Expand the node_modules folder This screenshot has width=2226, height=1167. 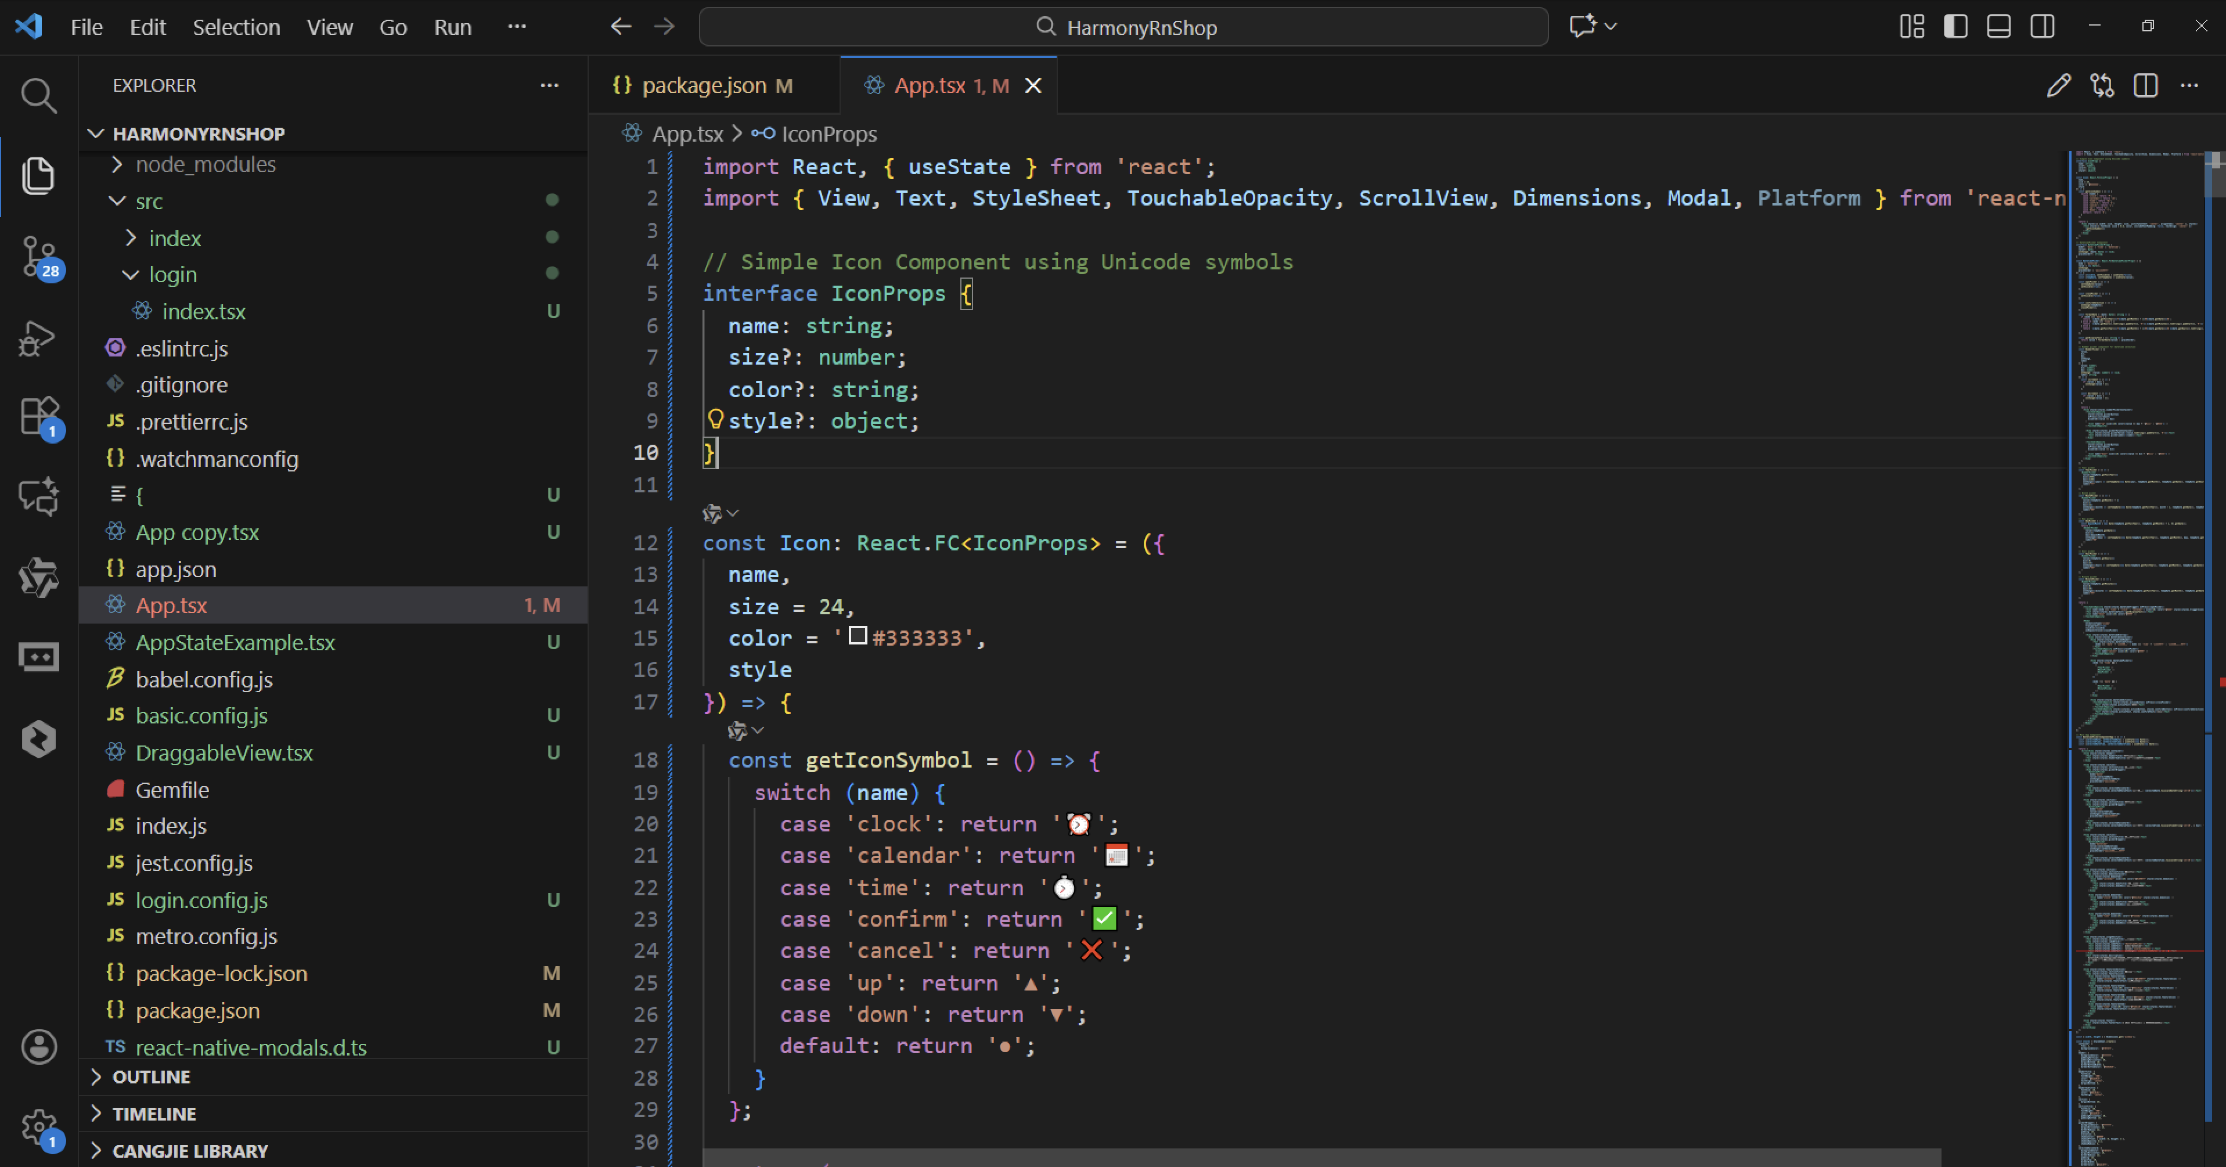(x=205, y=164)
